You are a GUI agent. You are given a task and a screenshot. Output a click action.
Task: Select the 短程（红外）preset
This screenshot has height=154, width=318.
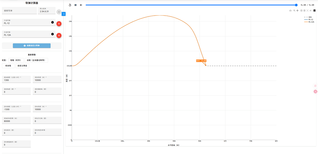click(16, 60)
